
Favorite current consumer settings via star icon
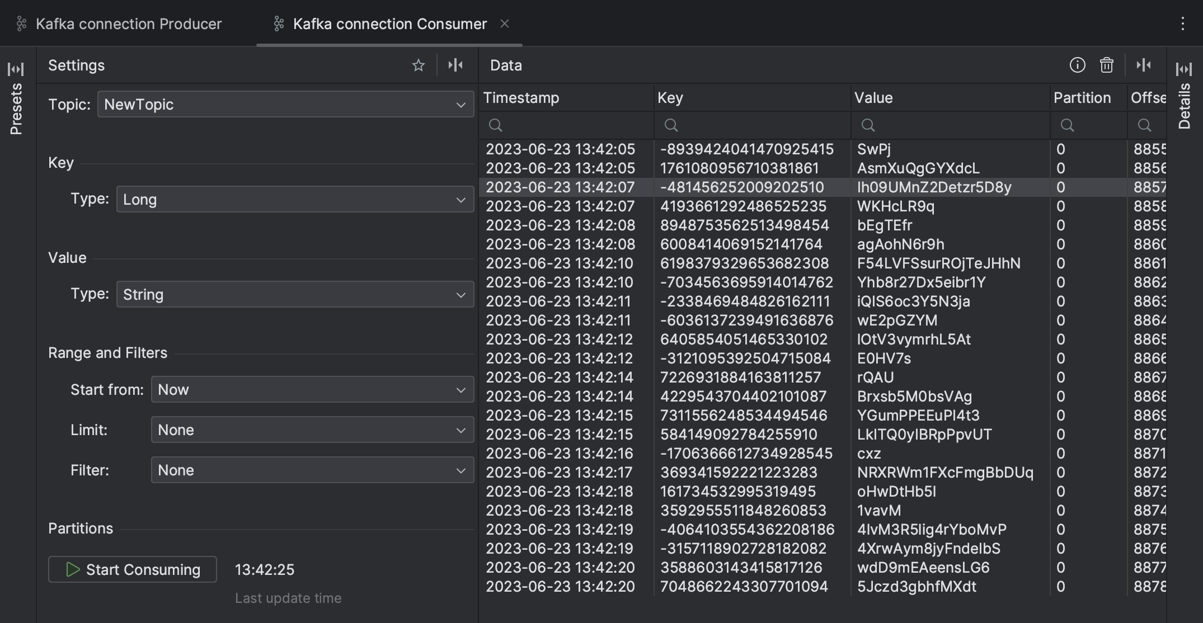point(419,65)
